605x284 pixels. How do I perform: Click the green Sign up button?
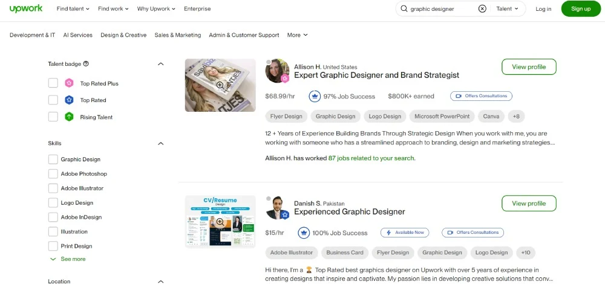pos(580,9)
